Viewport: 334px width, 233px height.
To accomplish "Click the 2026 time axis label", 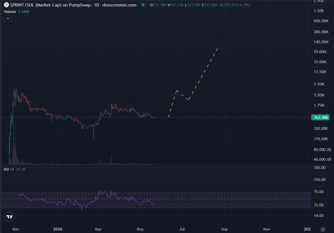I will click(x=58, y=229).
